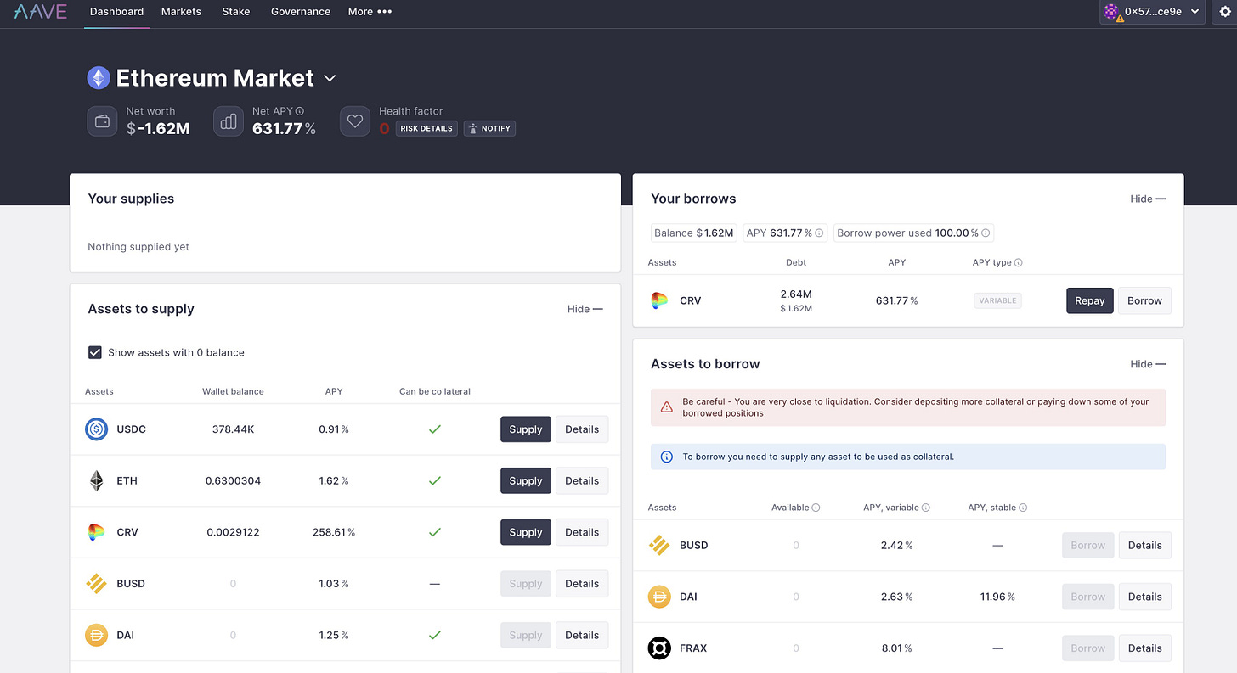Screen dimensions: 1237x673
Task: Click the Nothing supplied yet text
Action: pos(138,247)
